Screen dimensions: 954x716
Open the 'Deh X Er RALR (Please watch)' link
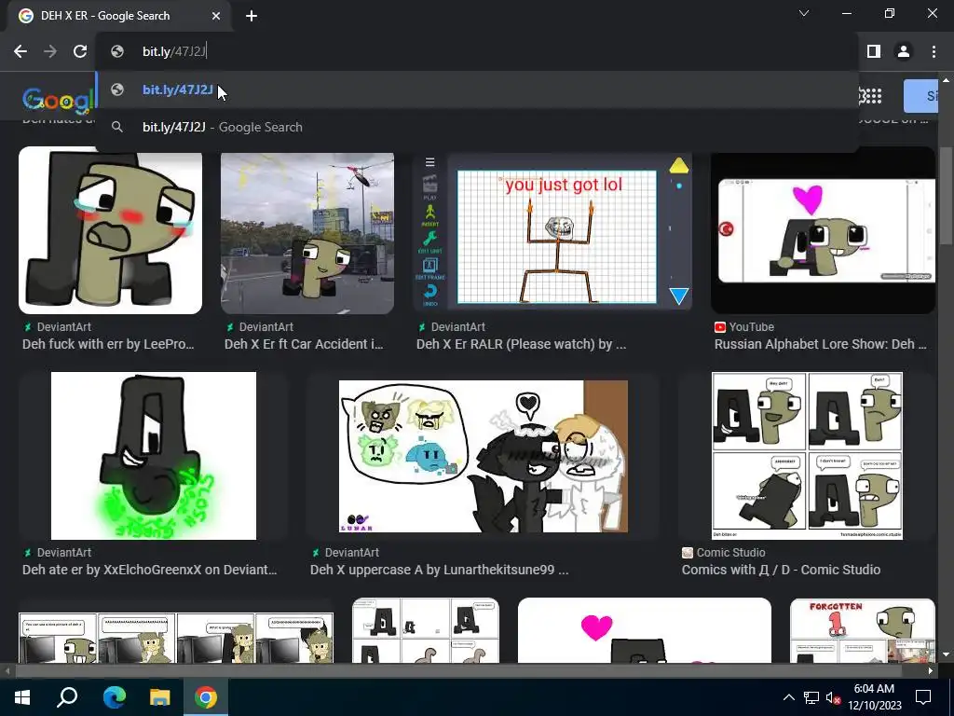(521, 345)
